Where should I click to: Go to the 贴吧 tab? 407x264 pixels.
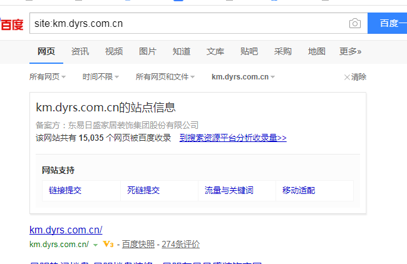(249, 51)
